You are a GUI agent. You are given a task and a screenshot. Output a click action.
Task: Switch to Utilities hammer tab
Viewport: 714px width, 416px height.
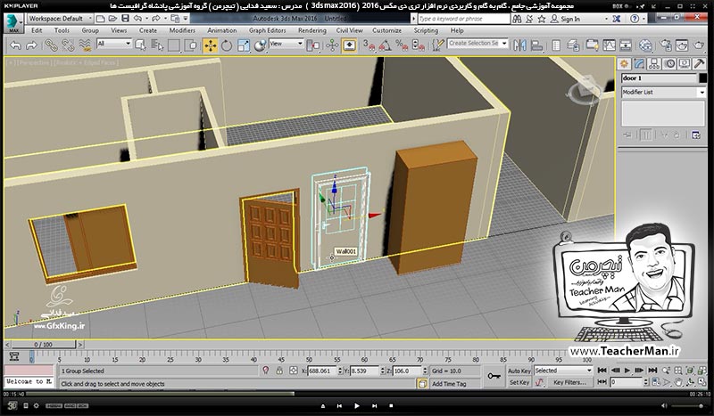tap(699, 64)
